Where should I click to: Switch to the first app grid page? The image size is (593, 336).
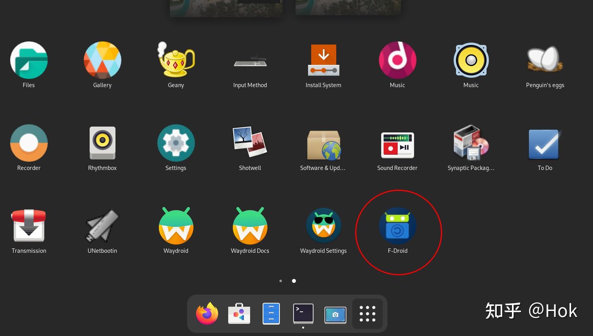(x=281, y=281)
